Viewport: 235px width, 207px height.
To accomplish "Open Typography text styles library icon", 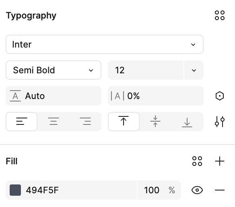I will pyautogui.click(x=220, y=15).
